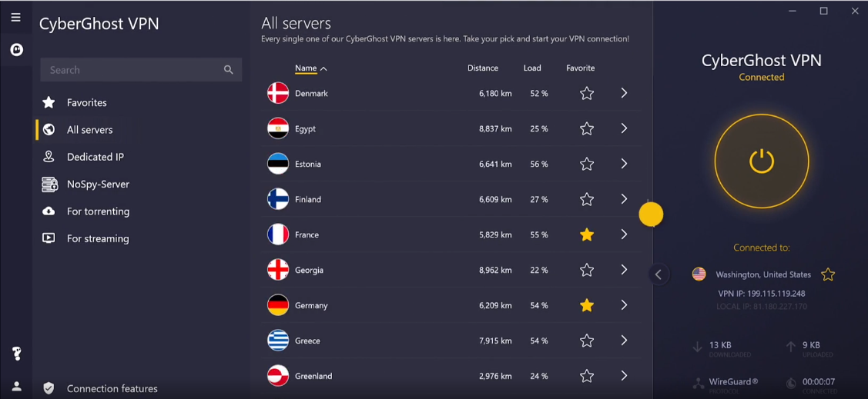Viewport: 868px width, 399px height.
Task: Click the search magnifier icon
Action: coord(228,70)
